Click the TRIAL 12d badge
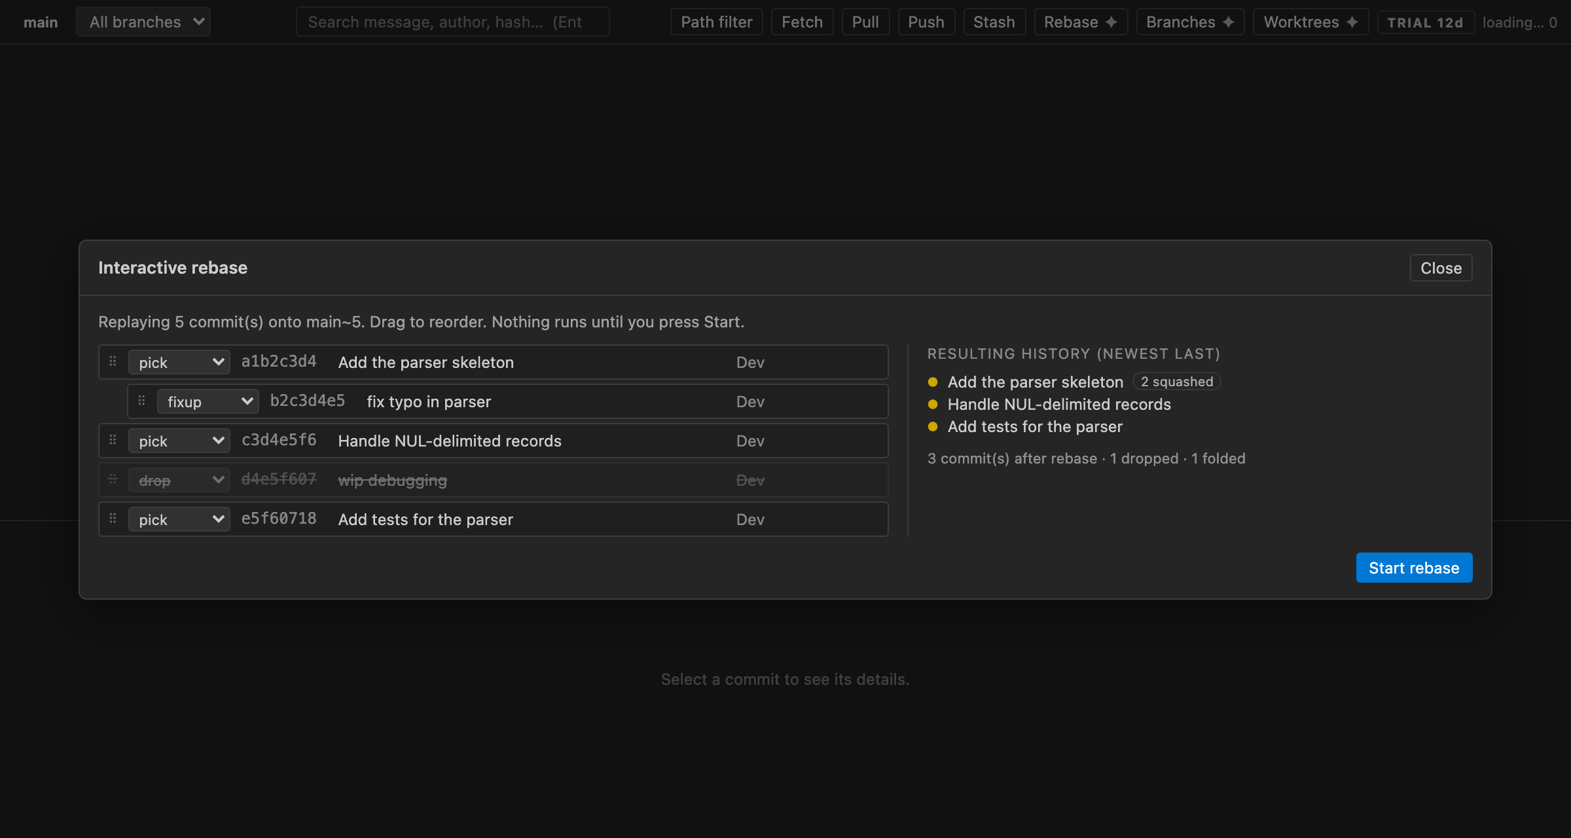Viewport: 1571px width, 838px height. click(x=1425, y=22)
